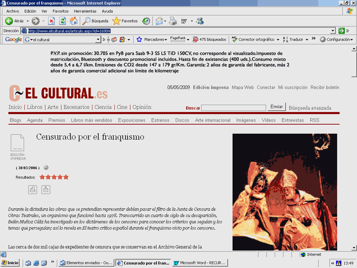Viewport: 357px width, 268px height.
Task: Open the Escenarios section link
Action: point(76,107)
